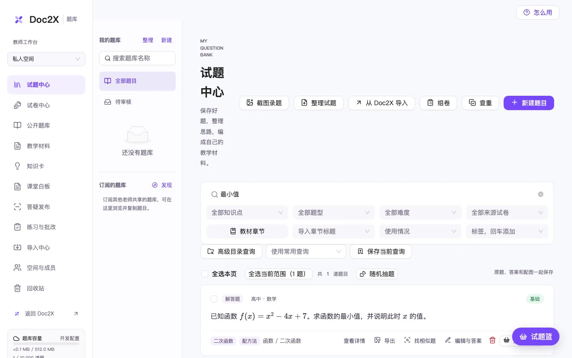This screenshot has height=358, width=572.
Task: Click the 课堂白板 document icon
Action: (x=17, y=187)
